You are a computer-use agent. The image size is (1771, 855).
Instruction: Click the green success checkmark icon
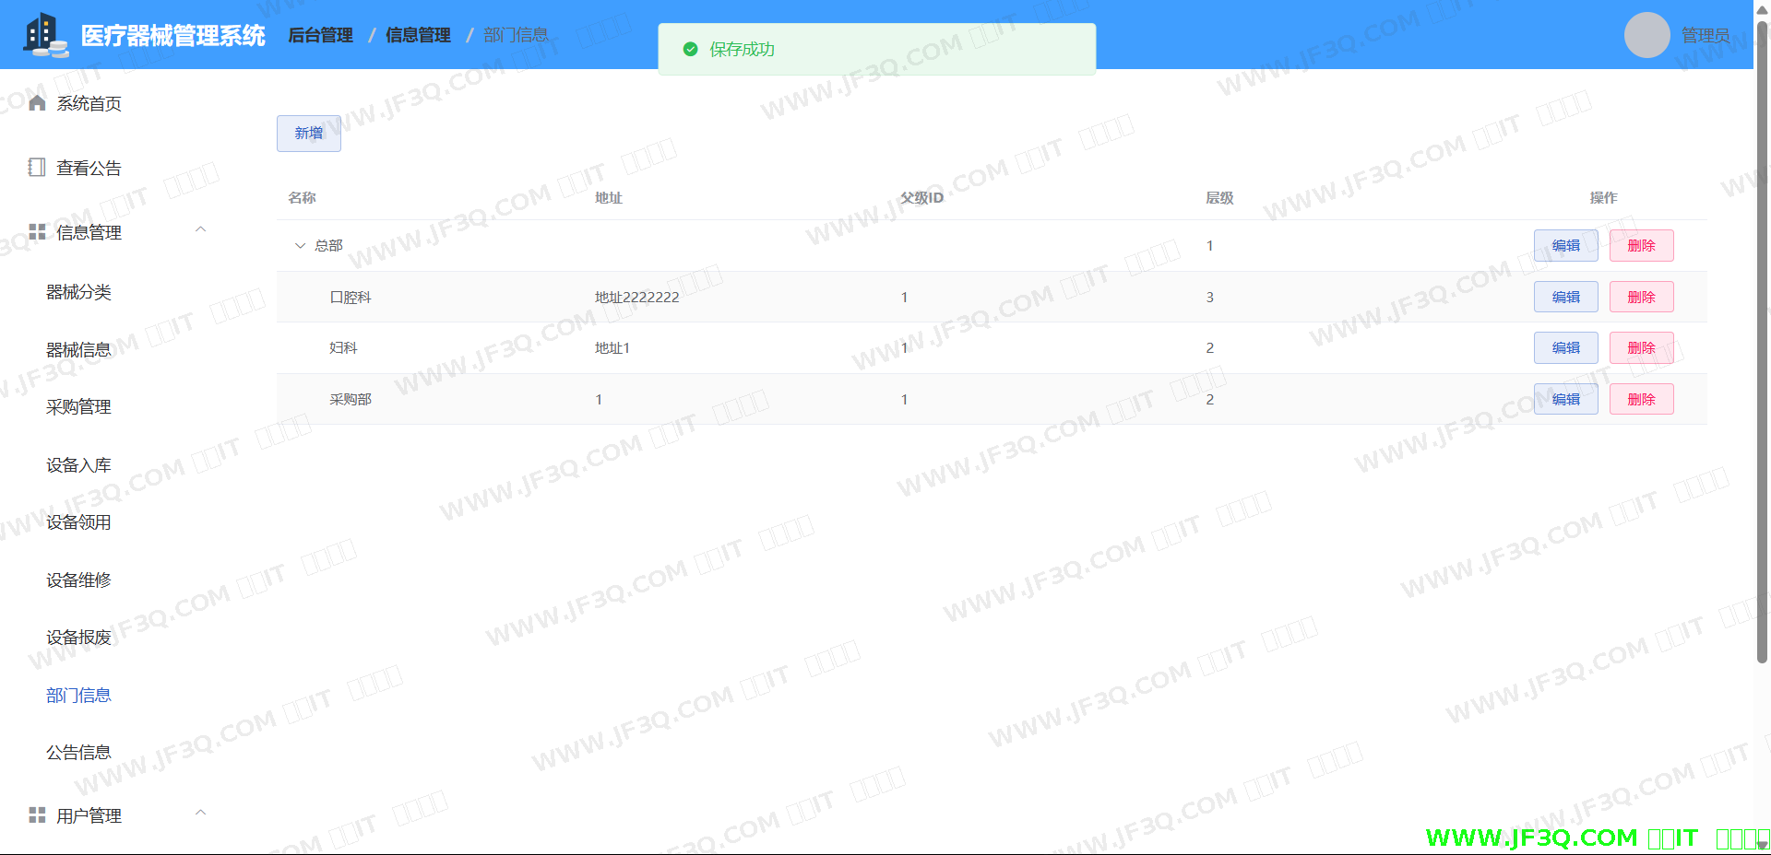tap(690, 49)
